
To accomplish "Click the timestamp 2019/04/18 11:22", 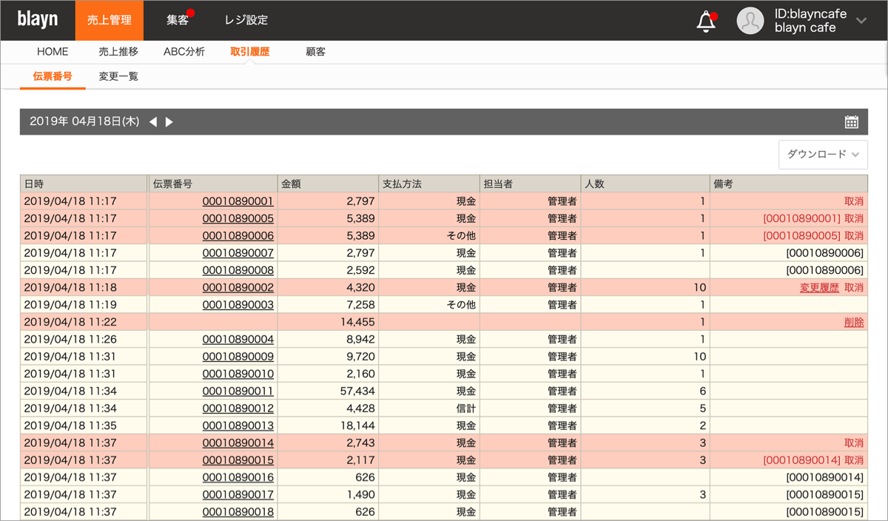I will pyautogui.click(x=70, y=322).
